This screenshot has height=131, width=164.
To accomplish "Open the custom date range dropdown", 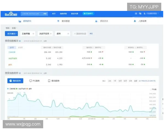I will pos(147,81).
